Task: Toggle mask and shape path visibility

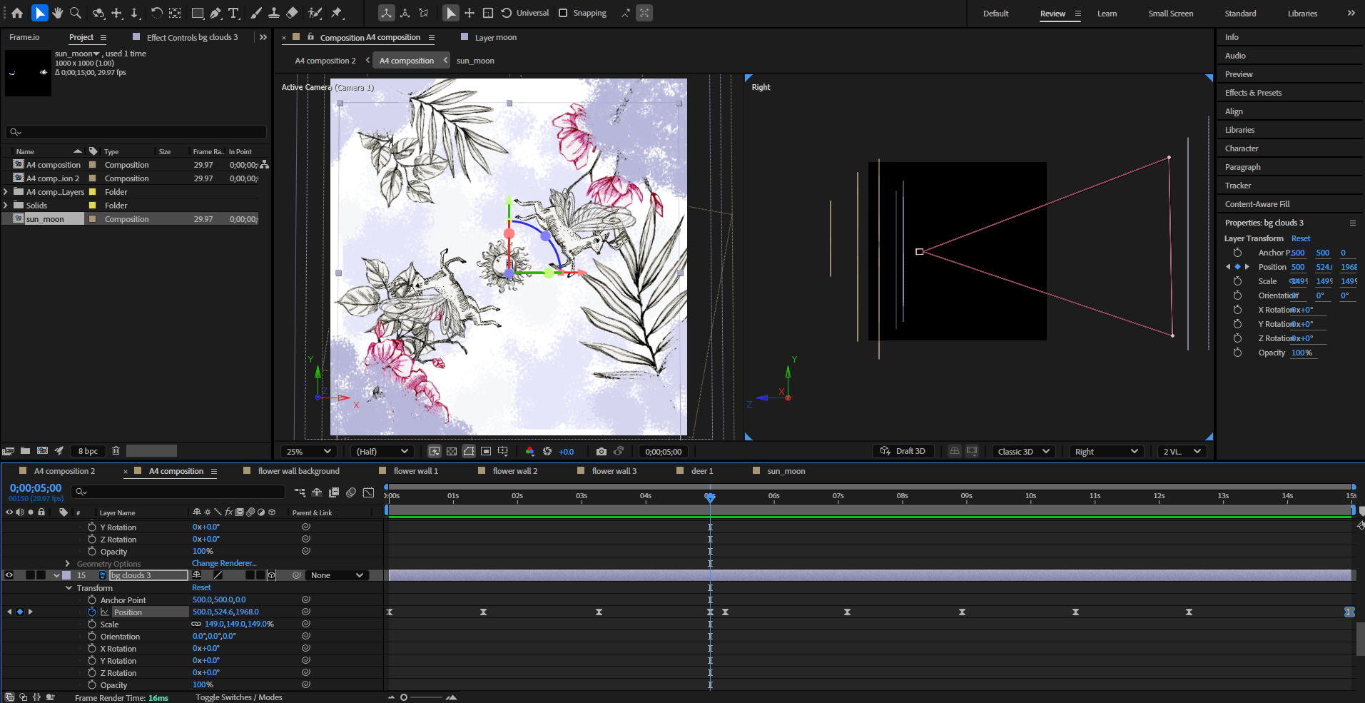Action: (469, 451)
